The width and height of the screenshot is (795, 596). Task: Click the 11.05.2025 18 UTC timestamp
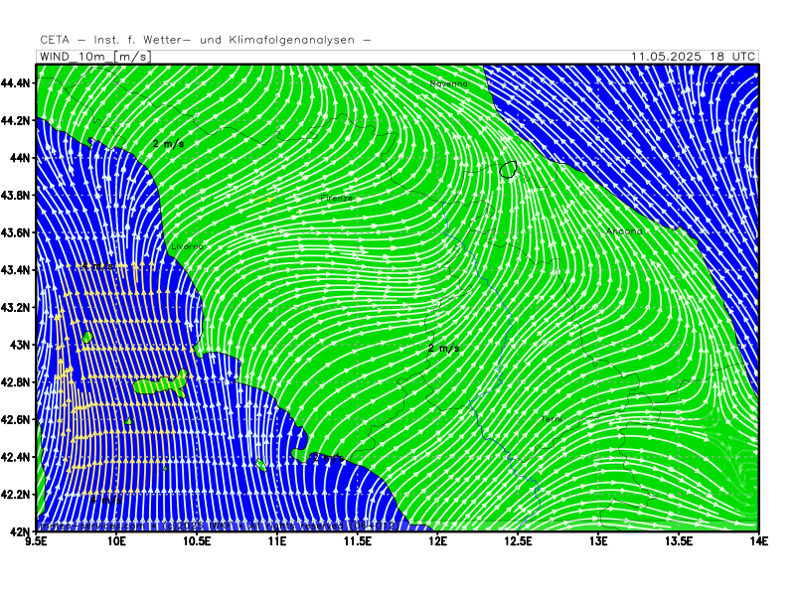pyautogui.click(x=693, y=57)
